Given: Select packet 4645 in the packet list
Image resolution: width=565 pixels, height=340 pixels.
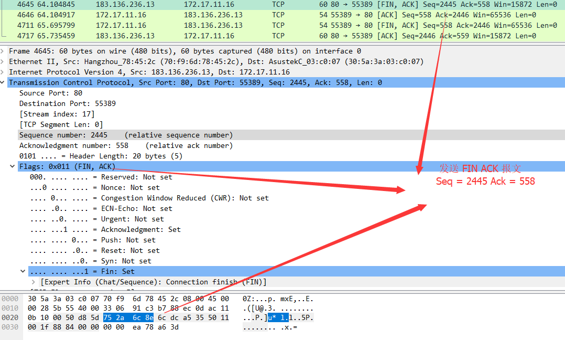Looking at the screenshot, I should click(157, 4).
